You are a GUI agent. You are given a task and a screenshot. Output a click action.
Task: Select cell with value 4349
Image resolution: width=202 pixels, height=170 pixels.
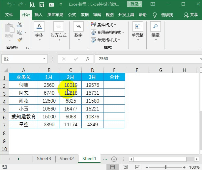tap(93, 125)
